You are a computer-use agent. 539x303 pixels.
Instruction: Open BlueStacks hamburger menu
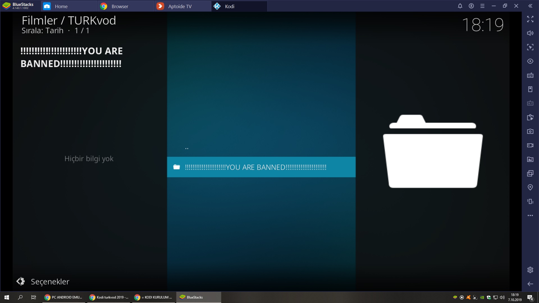pyautogui.click(x=483, y=6)
